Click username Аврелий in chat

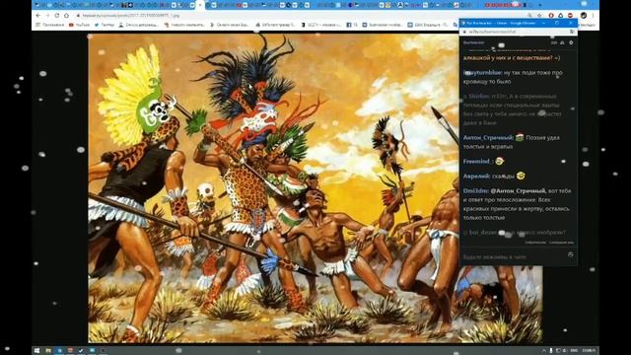click(476, 176)
